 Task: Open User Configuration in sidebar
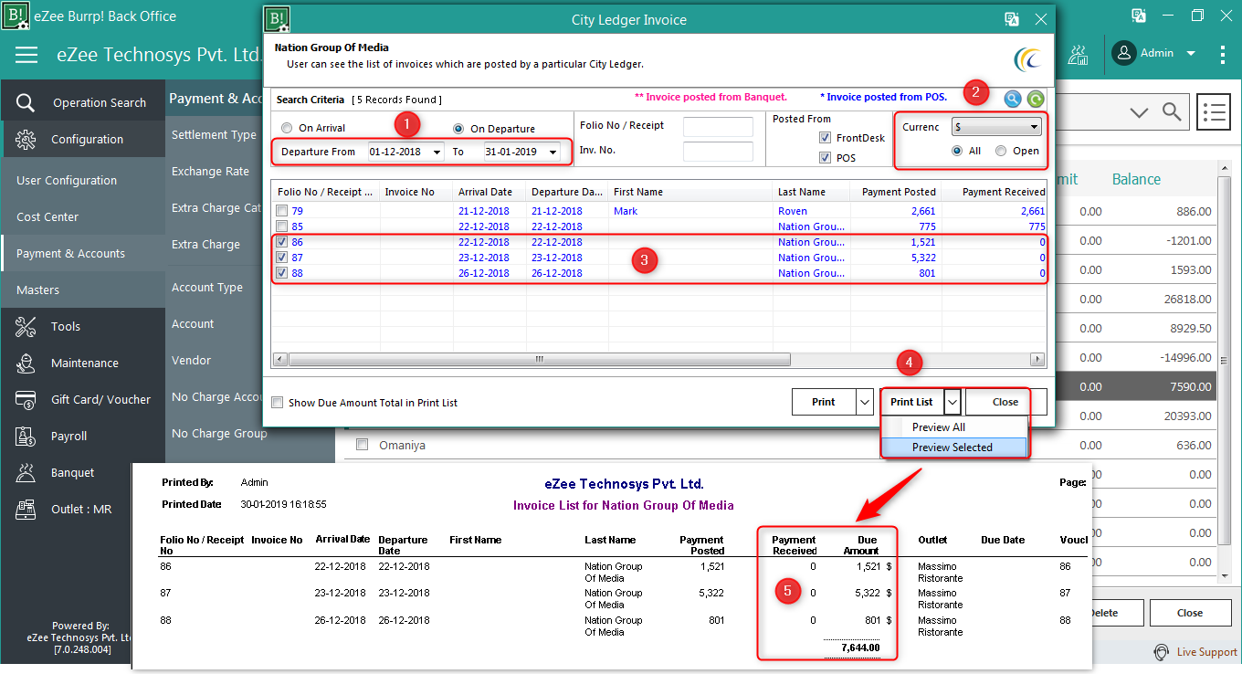[x=67, y=180]
